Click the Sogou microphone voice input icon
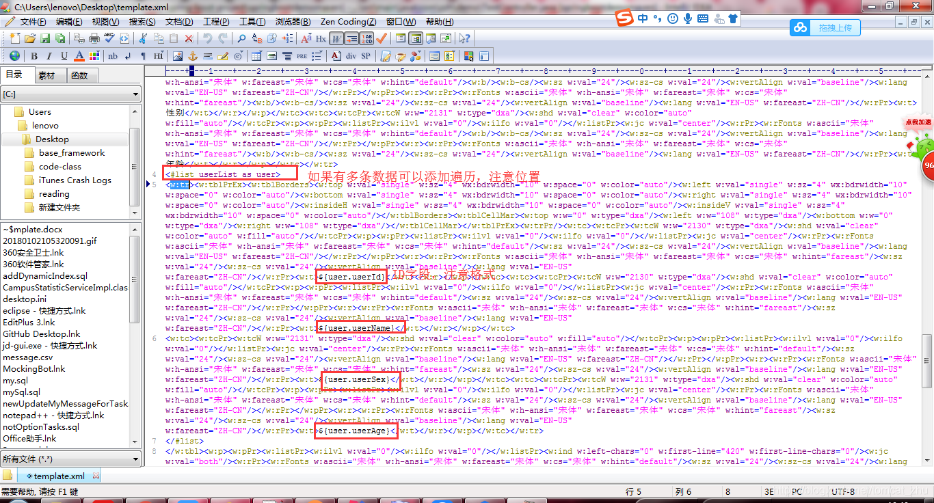This screenshot has width=934, height=503. (x=687, y=18)
